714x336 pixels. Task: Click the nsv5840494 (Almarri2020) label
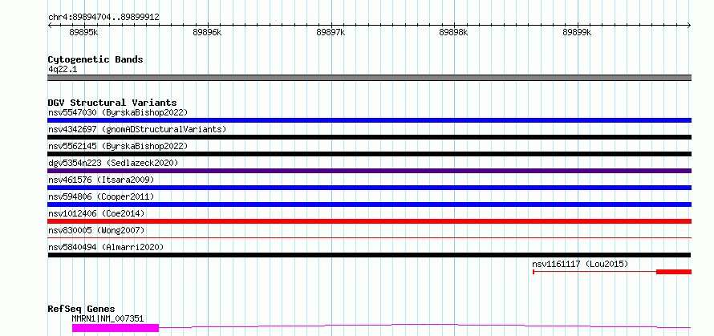[x=106, y=247]
